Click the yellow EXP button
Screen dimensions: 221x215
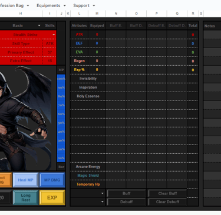52,197
